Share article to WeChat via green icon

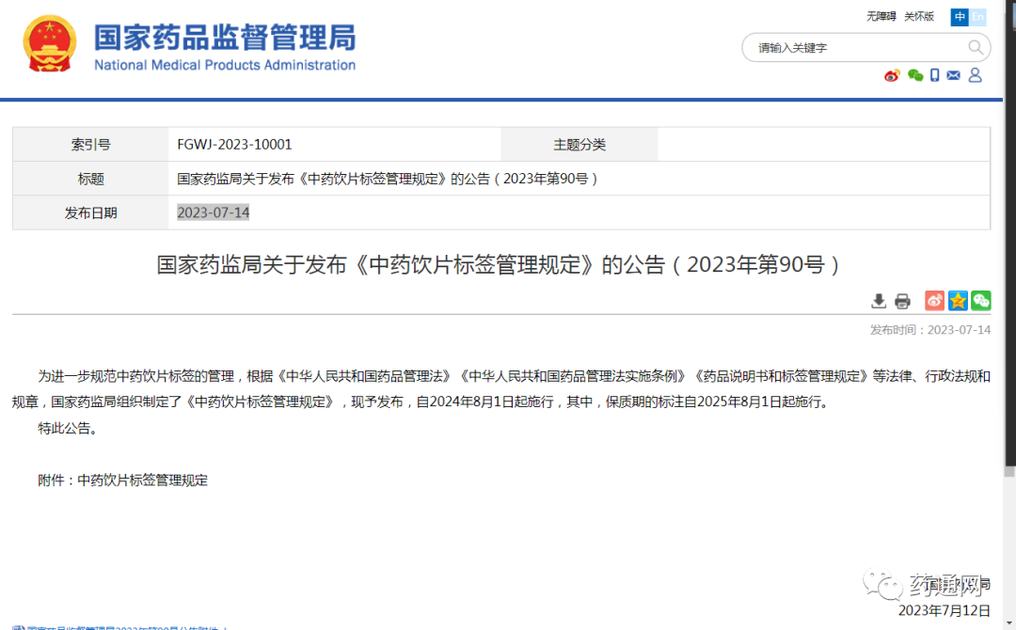pos(981,301)
